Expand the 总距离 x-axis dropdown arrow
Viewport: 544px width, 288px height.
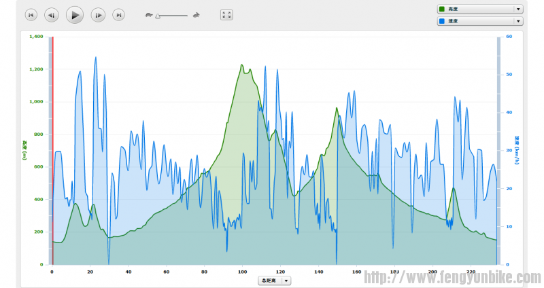pyautogui.click(x=286, y=280)
